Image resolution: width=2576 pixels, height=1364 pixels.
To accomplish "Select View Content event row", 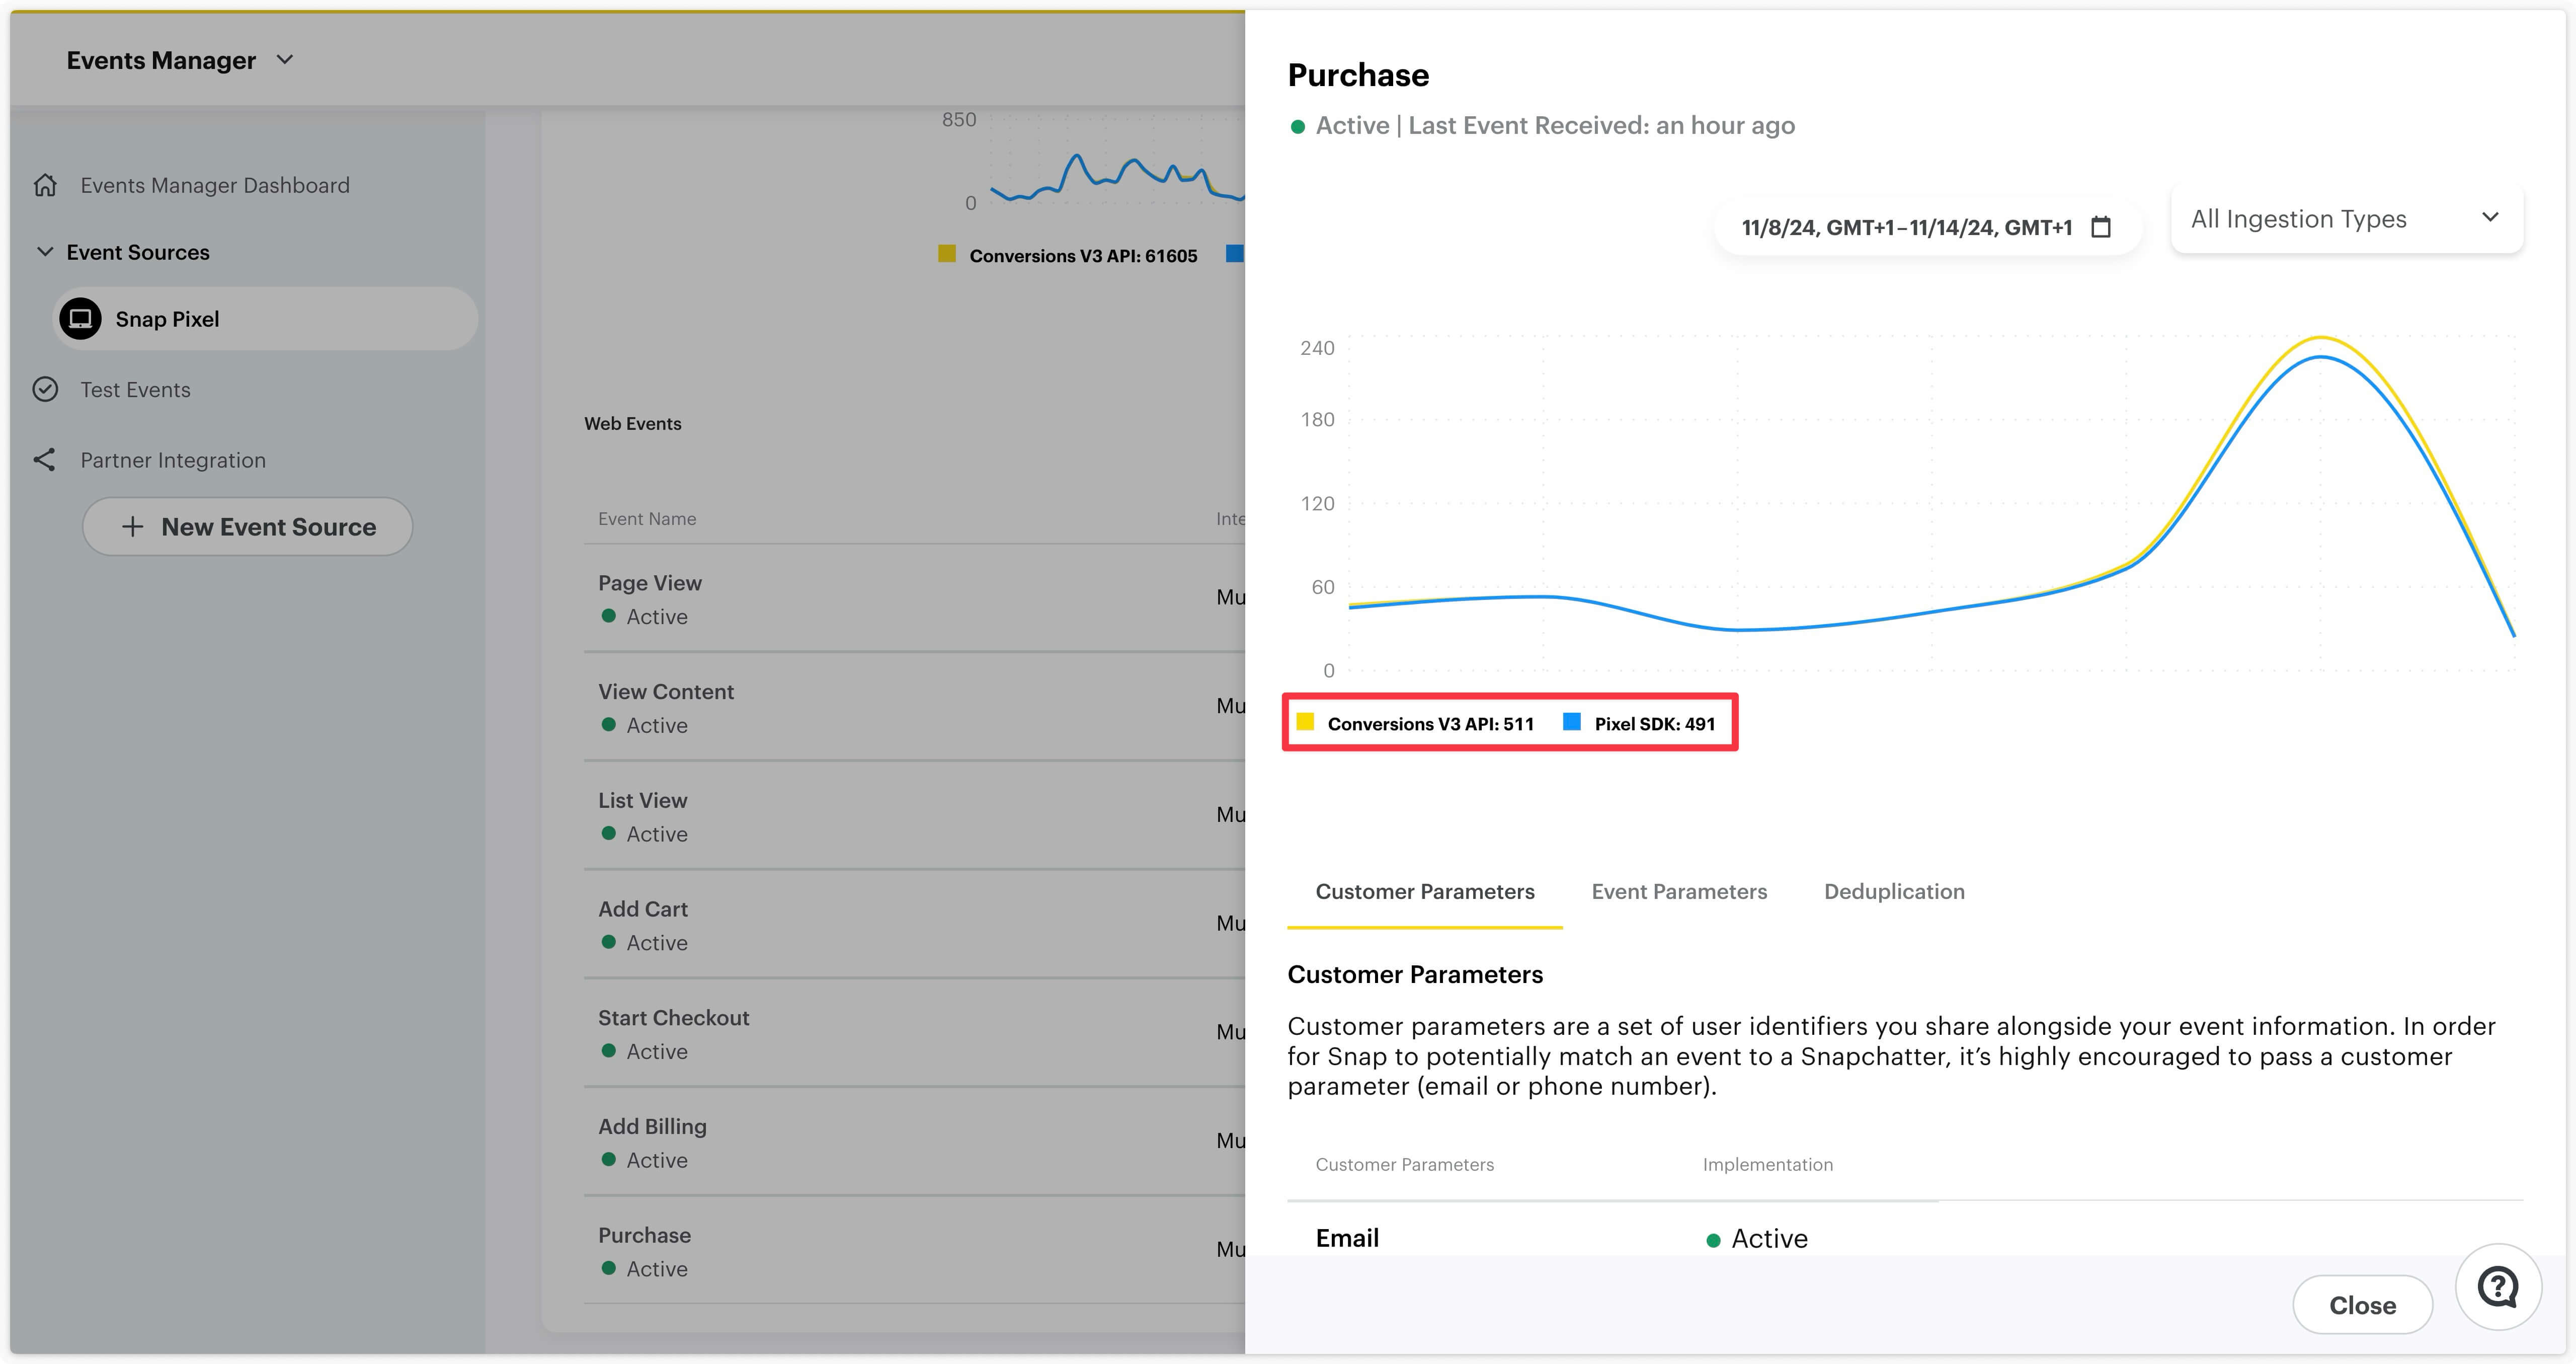I will (914, 708).
